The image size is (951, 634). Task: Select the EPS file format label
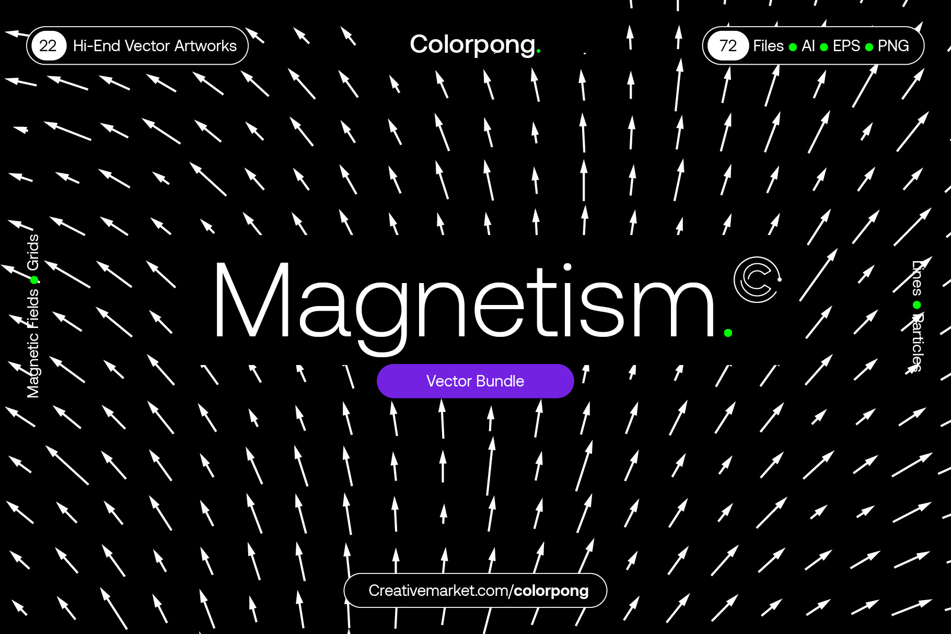pyautogui.click(x=846, y=46)
